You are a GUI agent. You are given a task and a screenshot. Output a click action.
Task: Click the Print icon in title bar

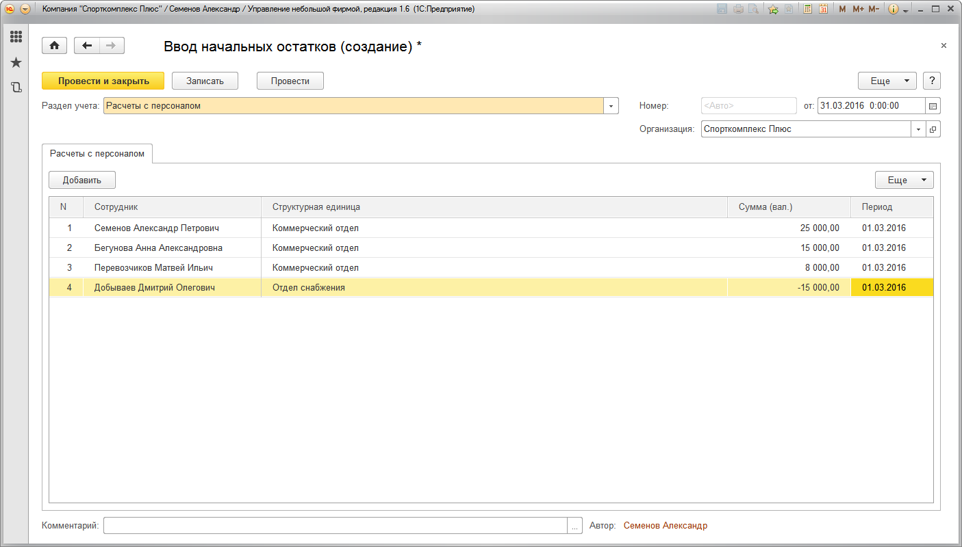click(x=738, y=9)
